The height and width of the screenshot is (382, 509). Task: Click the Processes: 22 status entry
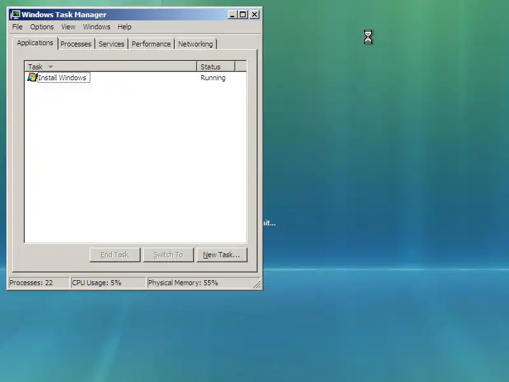pos(39,283)
